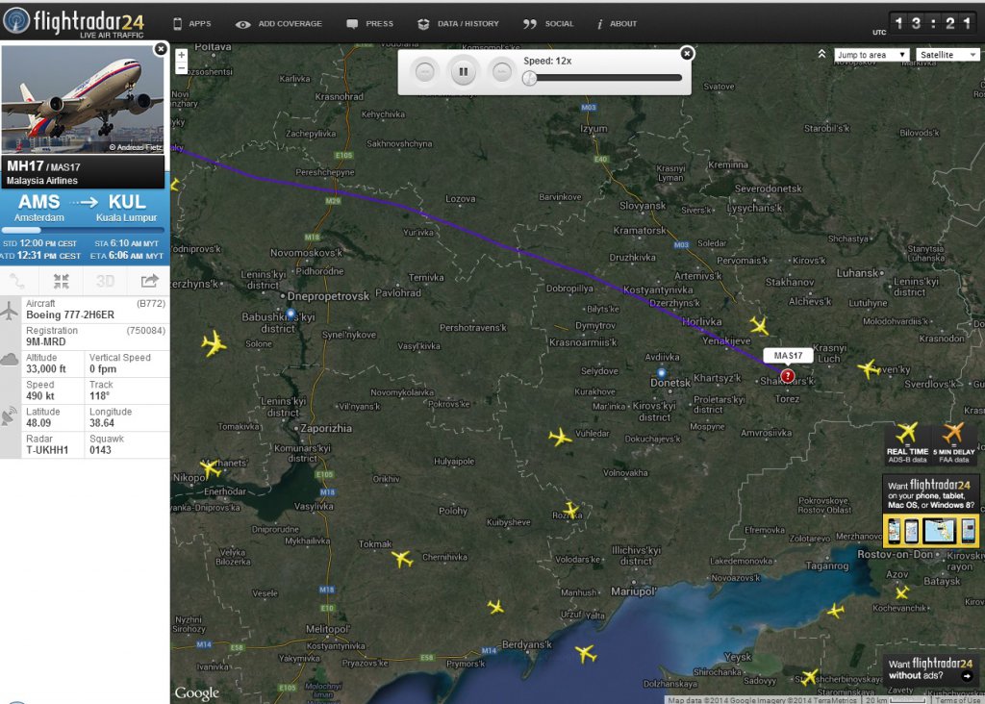Click the 33,000 ft altitude value

pos(46,368)
